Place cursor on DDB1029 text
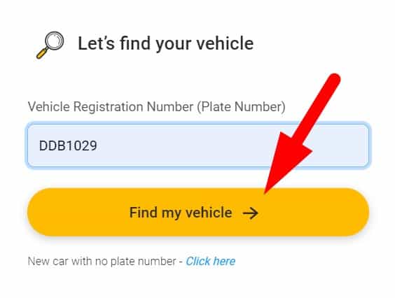This screenshot has width=395, height=298. 68,146
